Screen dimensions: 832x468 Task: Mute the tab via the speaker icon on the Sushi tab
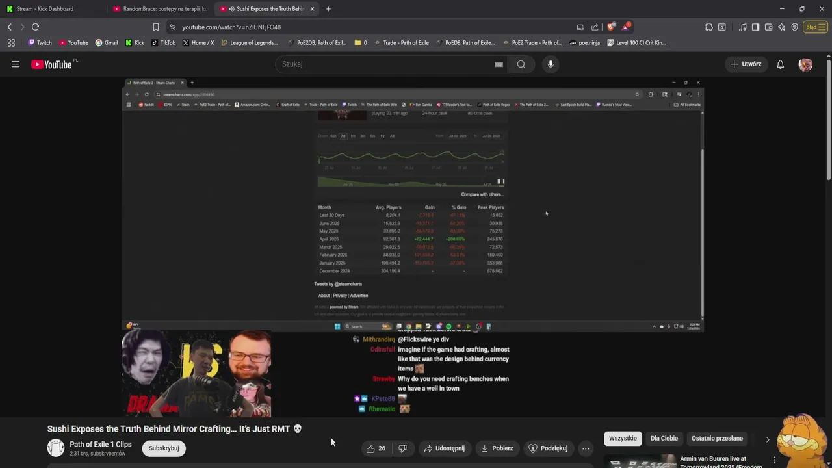click(232, 9)
